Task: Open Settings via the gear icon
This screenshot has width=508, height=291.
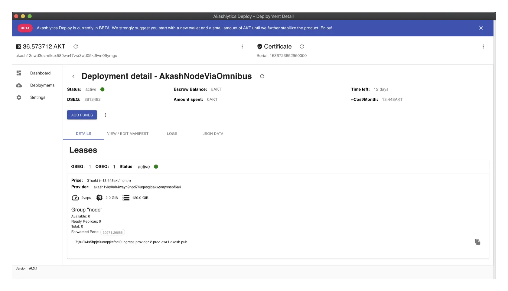Action: point(19,97)
